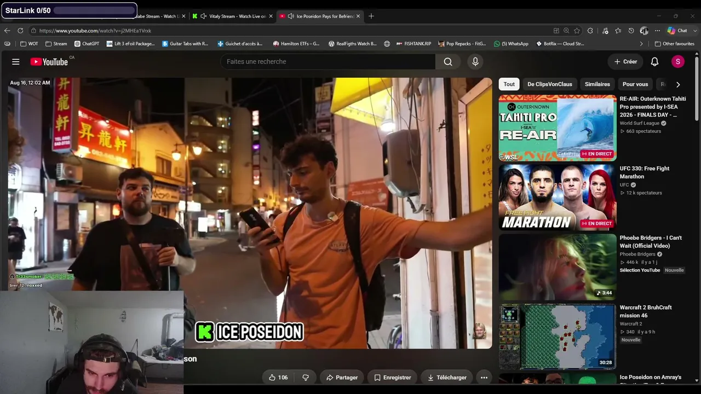Open the Favourites list toolbar icon

pos(618,31)
